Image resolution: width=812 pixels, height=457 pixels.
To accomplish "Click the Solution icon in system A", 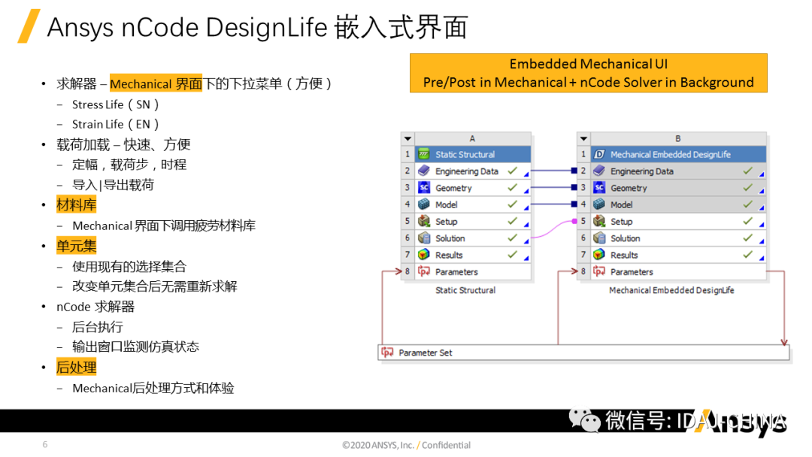I will (423, 238).
